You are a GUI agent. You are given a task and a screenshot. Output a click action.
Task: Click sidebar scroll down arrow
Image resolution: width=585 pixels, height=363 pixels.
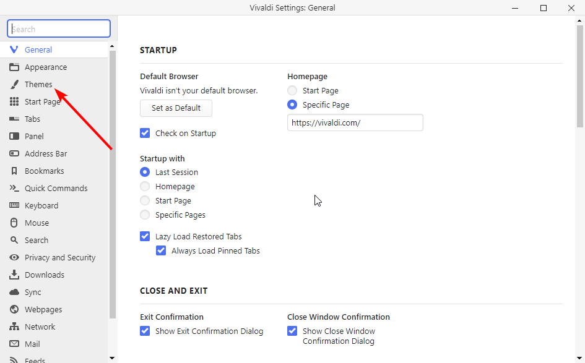112,358
